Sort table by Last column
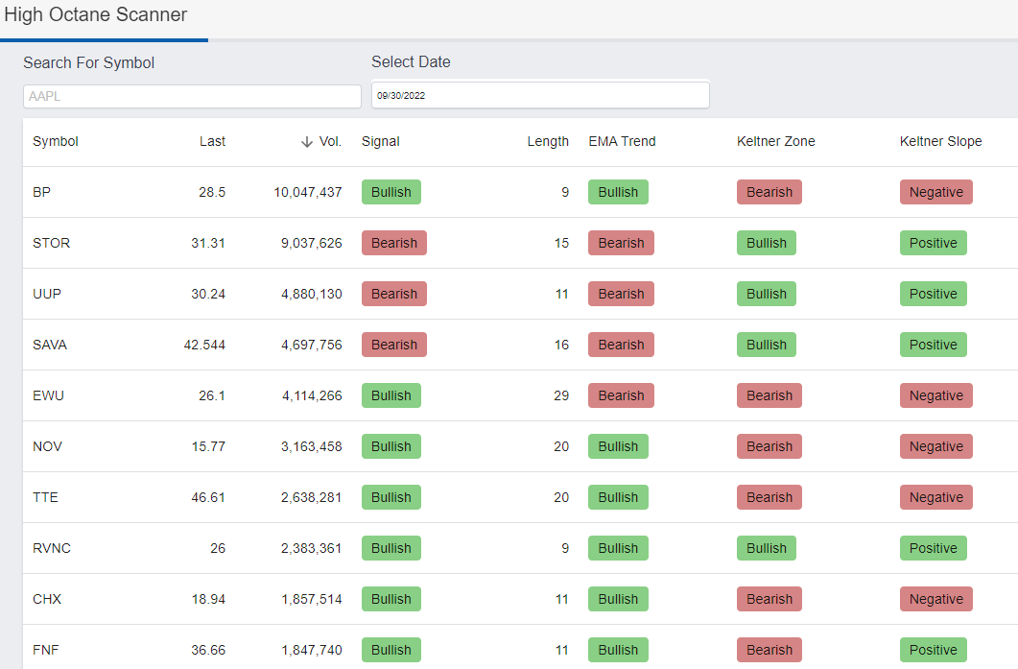 tap(212, 142)
